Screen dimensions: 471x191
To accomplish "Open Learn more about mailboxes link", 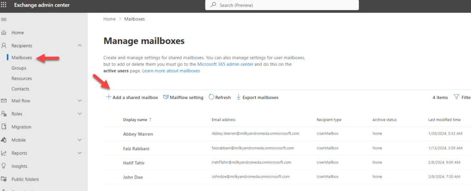I will [171, 71].
